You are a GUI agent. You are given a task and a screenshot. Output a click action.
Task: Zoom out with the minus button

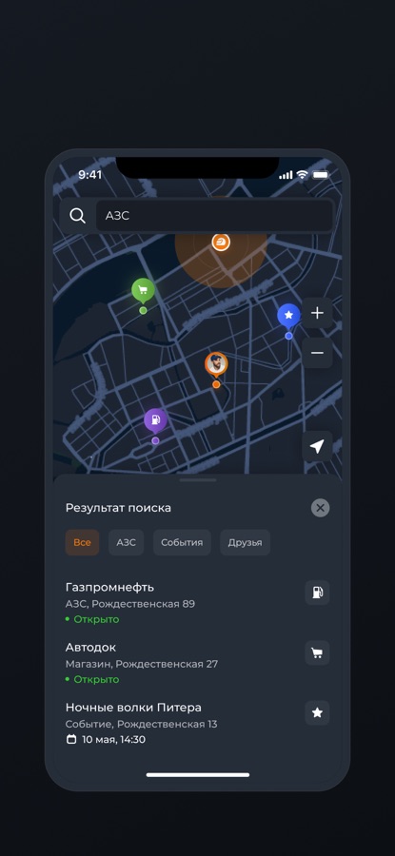point(317,353)
